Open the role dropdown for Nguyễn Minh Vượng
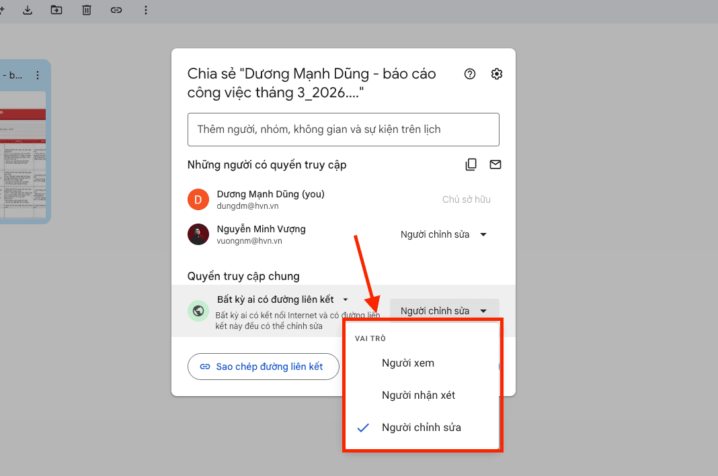Image resolution: width=718 pixels, height=476 pixels. coord(443,234)
